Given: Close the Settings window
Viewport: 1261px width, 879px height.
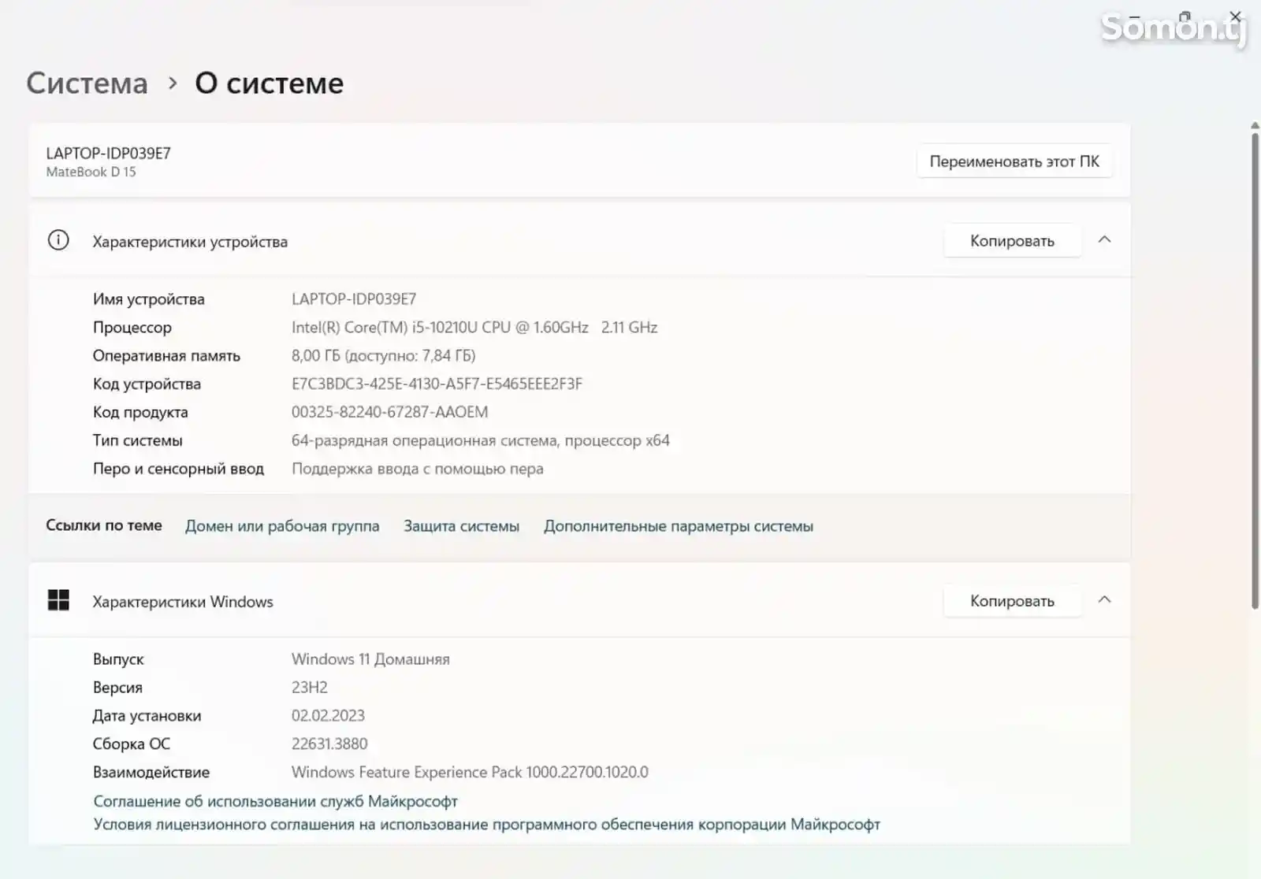Looking at the screenshot, I should pos(1235,16).
